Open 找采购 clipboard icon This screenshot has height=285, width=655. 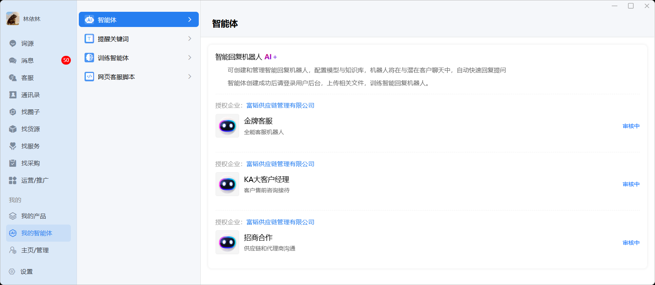[13, 163]
